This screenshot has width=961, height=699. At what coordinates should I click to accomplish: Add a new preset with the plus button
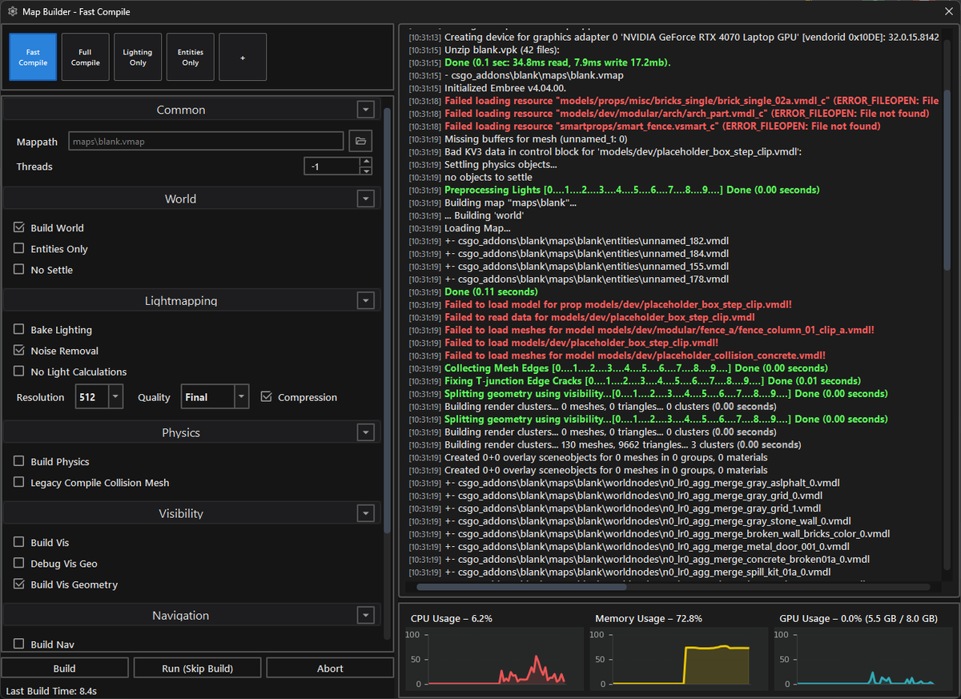[243, 57]
